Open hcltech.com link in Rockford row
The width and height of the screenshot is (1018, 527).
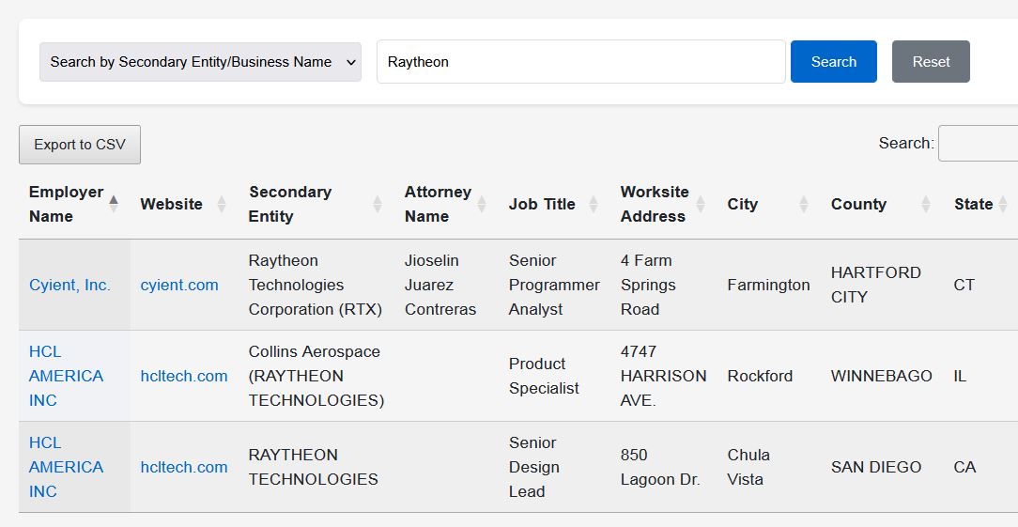pos(184,376)
